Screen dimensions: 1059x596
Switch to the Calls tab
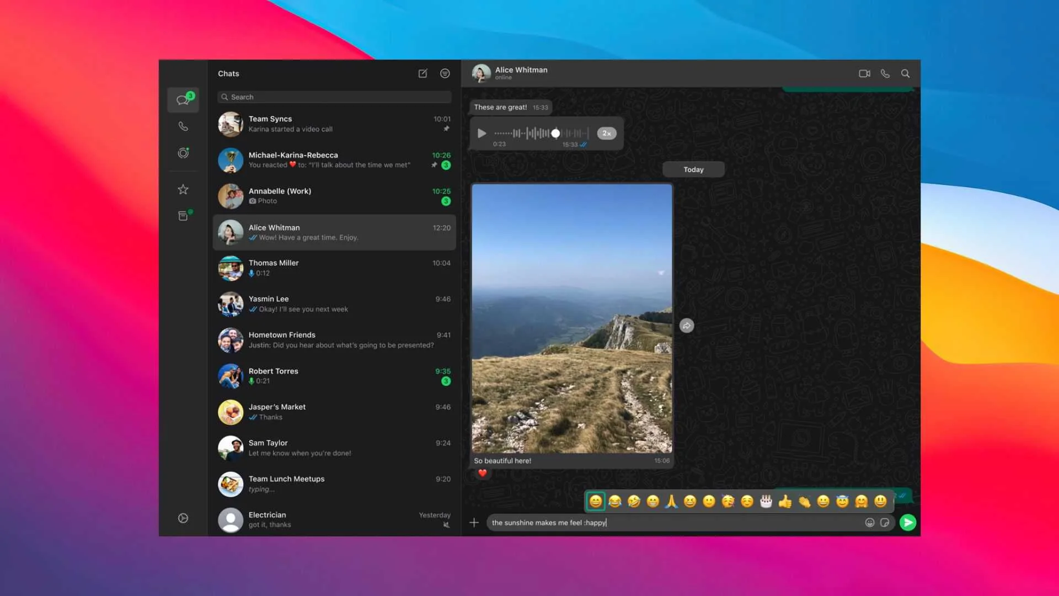point(183,126)
